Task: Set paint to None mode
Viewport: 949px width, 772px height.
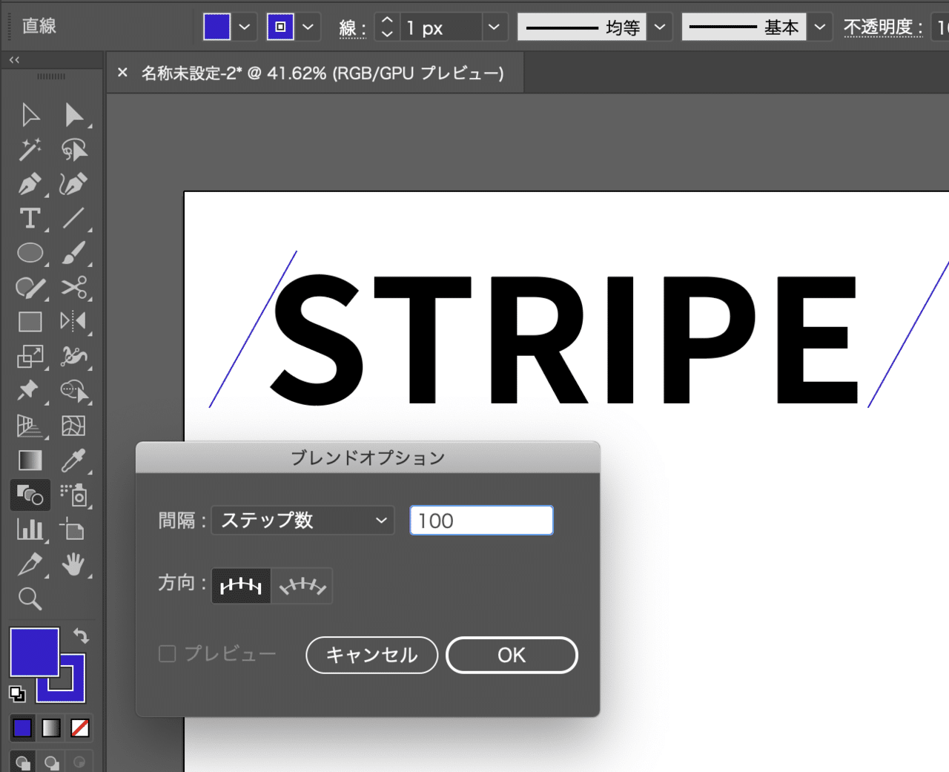Action: coord(80,728)
